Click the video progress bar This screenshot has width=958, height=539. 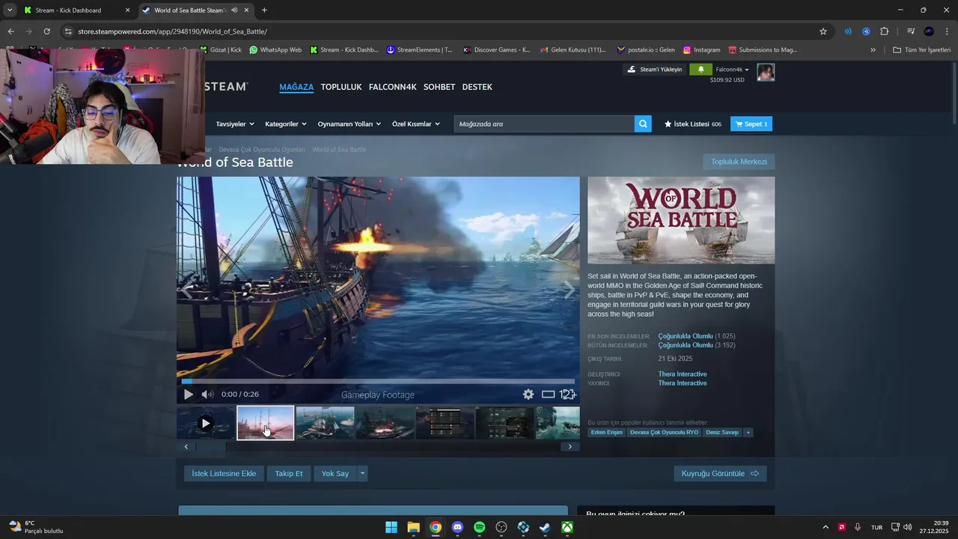378,382
